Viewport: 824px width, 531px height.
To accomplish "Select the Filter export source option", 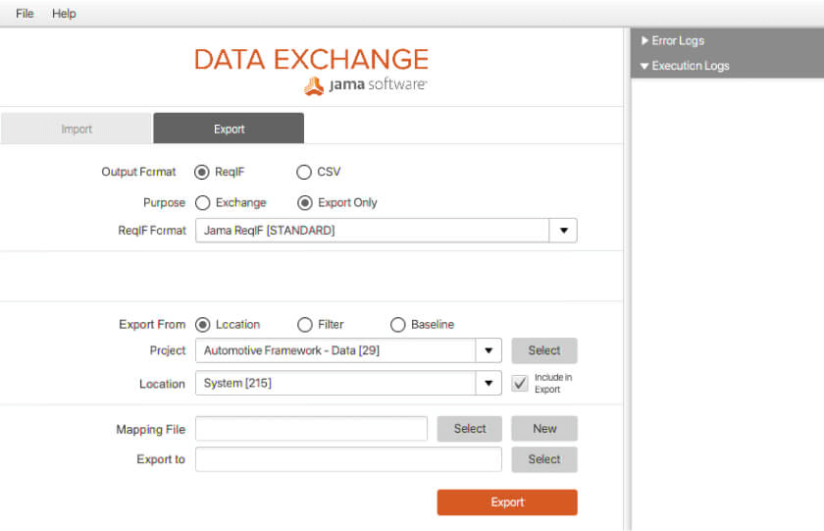I will click(x=304, y=325).
